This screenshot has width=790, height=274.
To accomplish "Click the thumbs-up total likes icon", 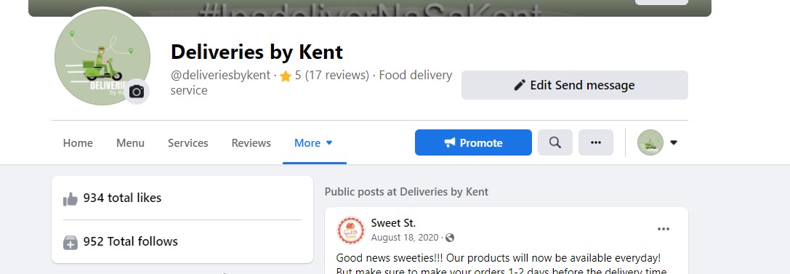I will click(x=70, y=199).
